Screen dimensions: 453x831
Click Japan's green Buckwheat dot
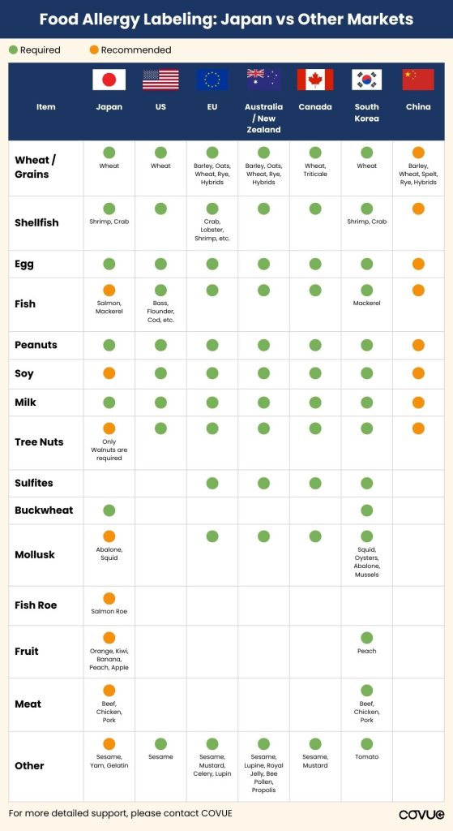pyautogui.click(x=109, y=510)
